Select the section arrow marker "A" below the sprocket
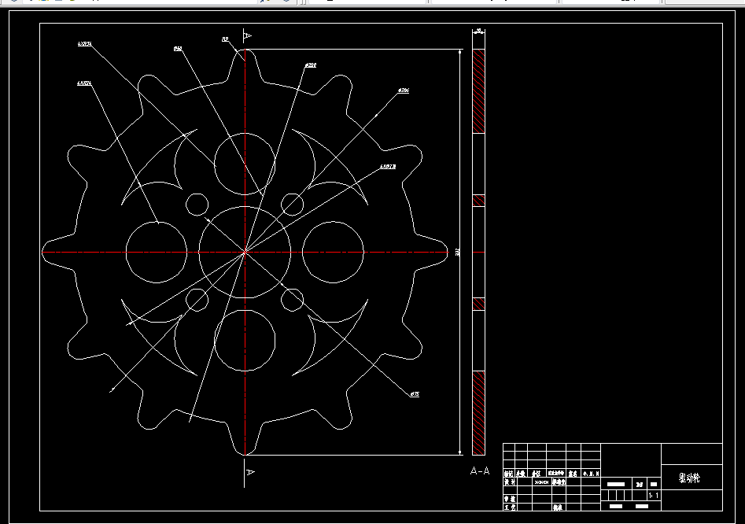Viewport: 745px width, 524px height. pos(250,472)
